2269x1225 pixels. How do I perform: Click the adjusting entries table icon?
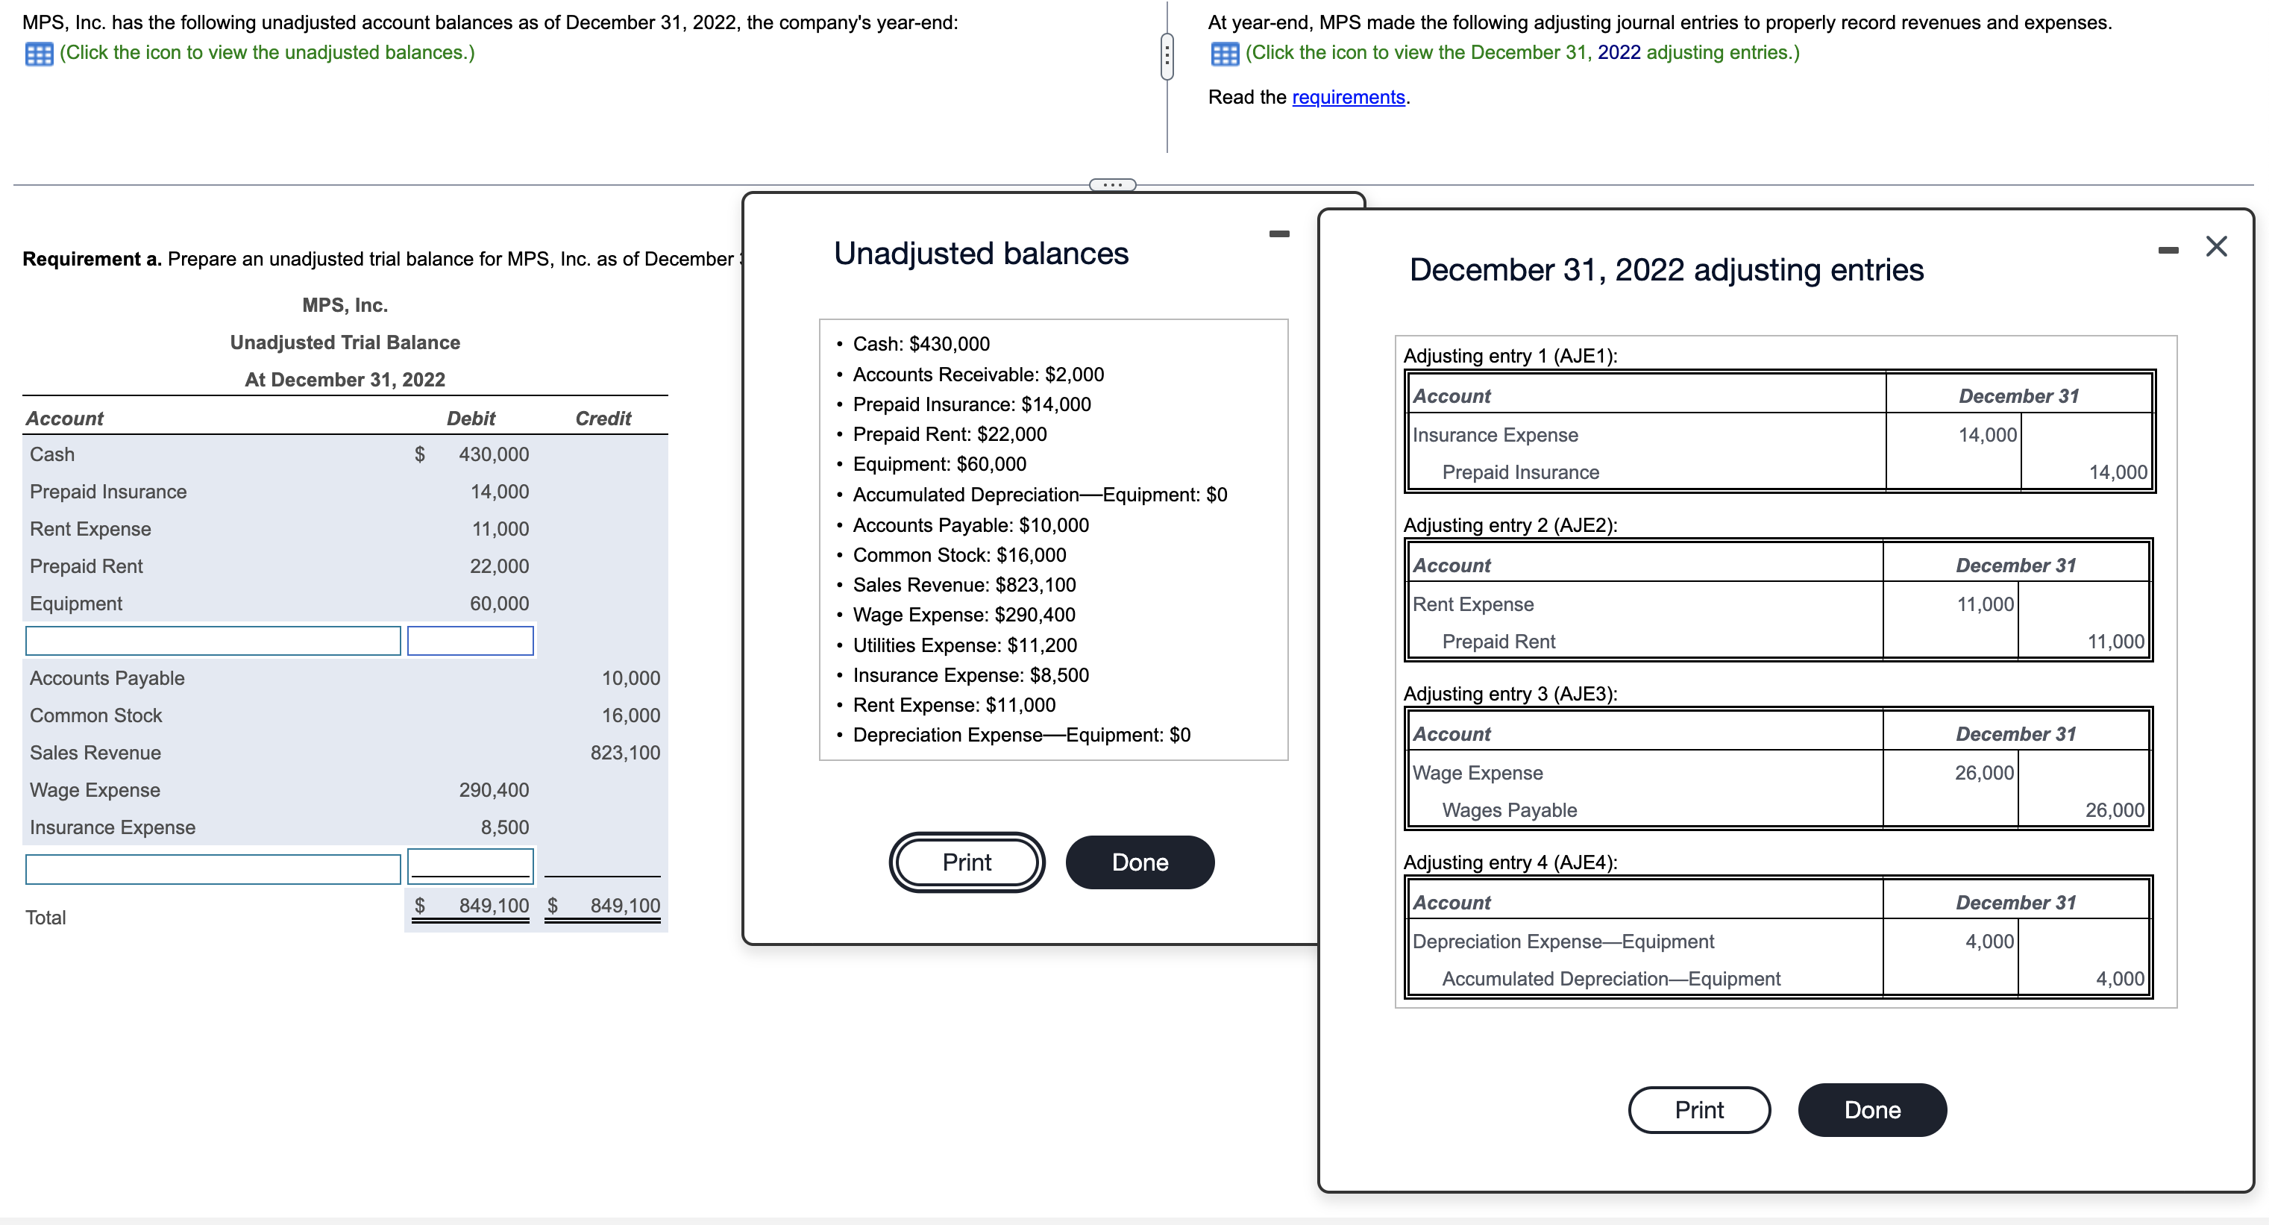pos(1224,54)
